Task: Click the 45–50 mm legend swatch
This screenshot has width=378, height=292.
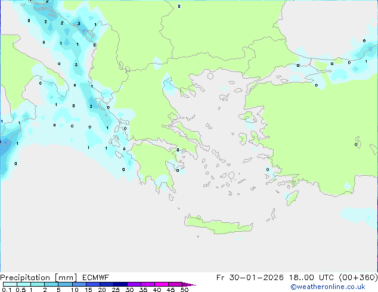Action: pos(175,284)
